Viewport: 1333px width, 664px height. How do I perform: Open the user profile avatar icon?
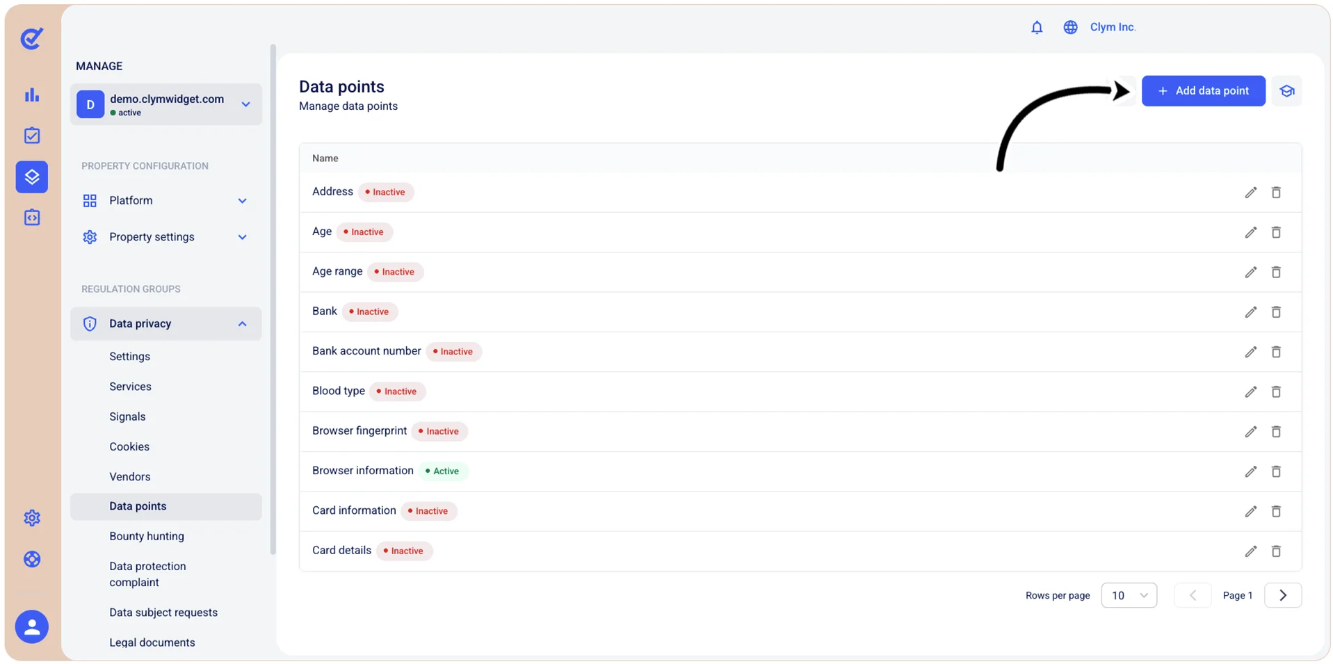tap(32, 626)
